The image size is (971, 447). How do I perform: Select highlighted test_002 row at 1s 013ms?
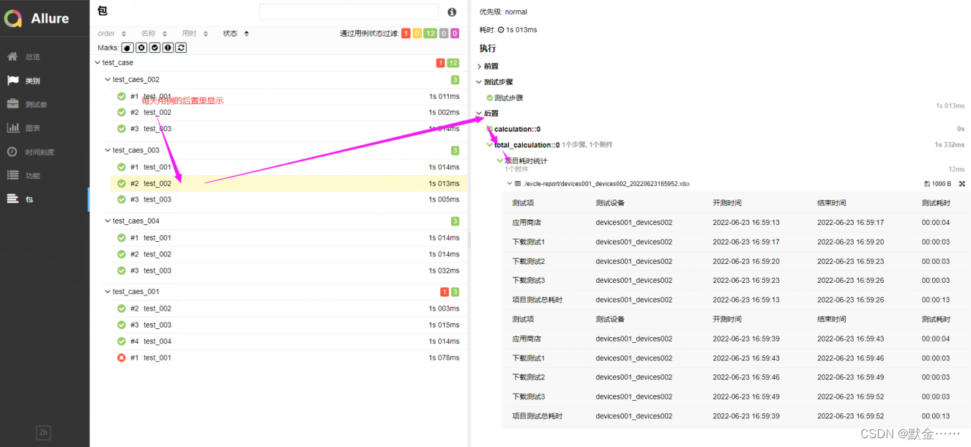point(289,183)
